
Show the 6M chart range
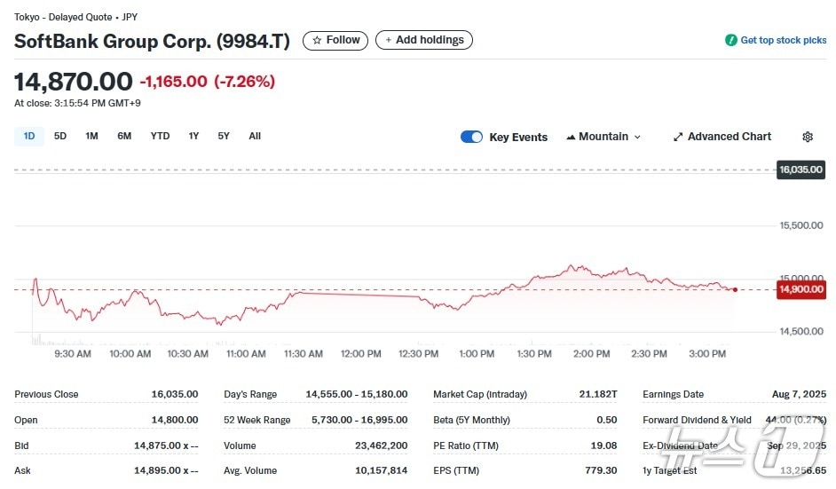point(124,136)
